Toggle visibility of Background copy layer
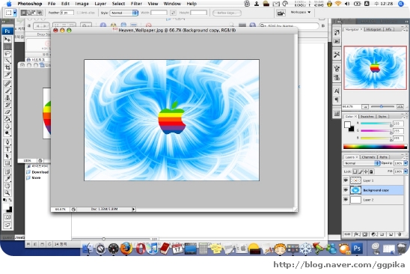 click(346, 190)
